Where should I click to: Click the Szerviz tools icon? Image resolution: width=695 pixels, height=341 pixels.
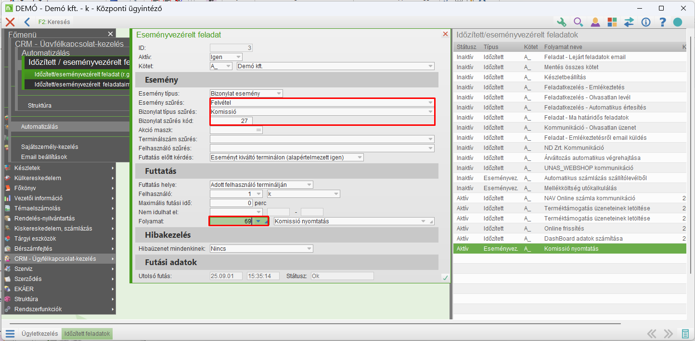(x=7, y=269)
